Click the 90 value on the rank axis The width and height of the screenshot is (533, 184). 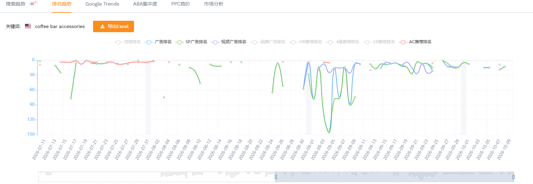pyautogui.click(x=33, y=105)
